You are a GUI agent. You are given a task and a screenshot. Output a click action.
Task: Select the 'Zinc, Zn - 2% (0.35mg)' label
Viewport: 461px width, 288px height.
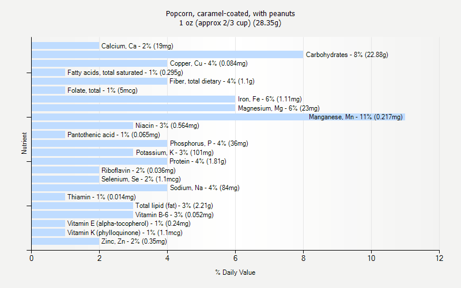click(134, 241)
